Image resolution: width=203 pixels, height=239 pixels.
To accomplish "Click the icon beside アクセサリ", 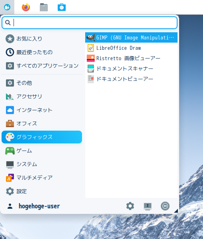I will tap(10, 97).
